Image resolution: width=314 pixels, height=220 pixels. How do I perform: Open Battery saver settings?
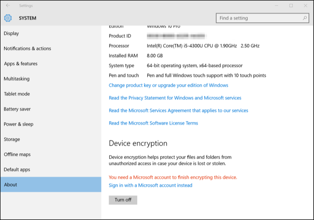(18, 109)
